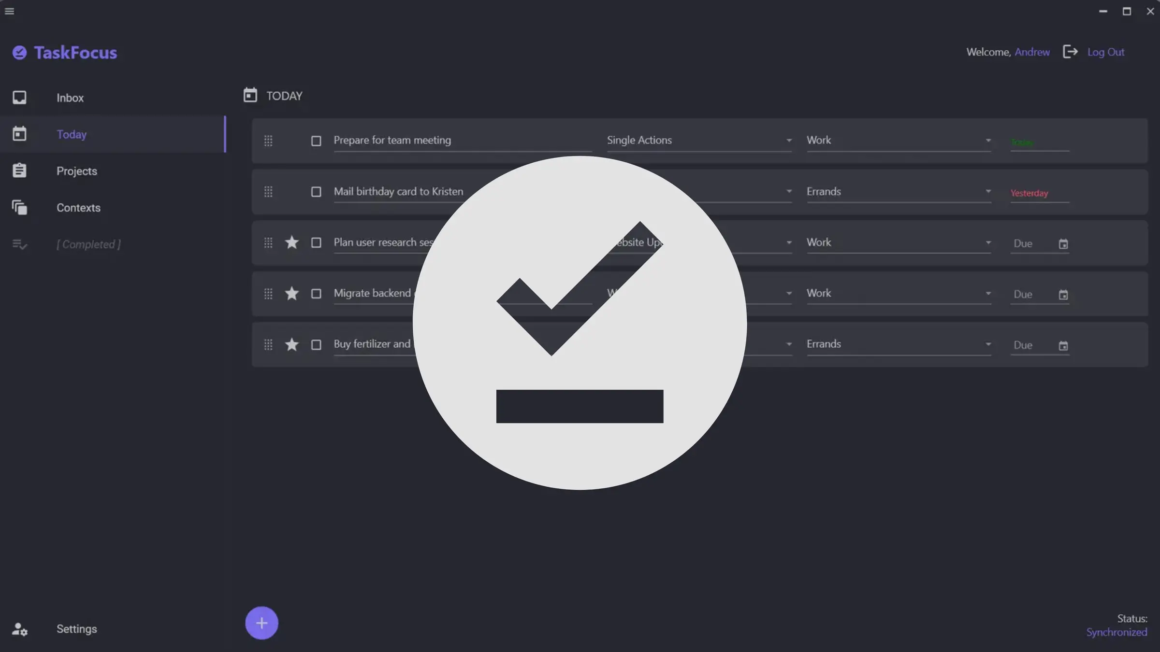
Task: Select the Contexts sidebar icon
Action: (19, 207)
